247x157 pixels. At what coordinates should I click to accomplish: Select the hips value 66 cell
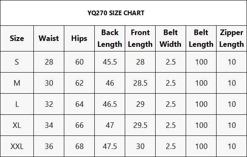tap(79, 125)
